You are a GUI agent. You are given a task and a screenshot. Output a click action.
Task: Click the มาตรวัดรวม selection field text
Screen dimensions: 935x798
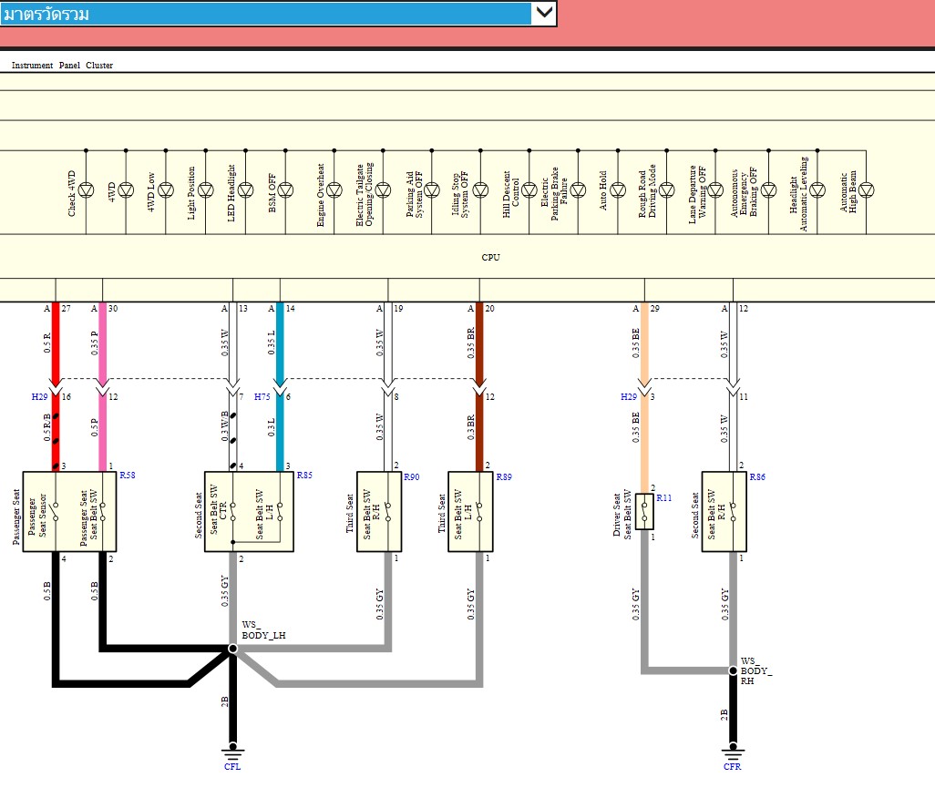point(264,14)
